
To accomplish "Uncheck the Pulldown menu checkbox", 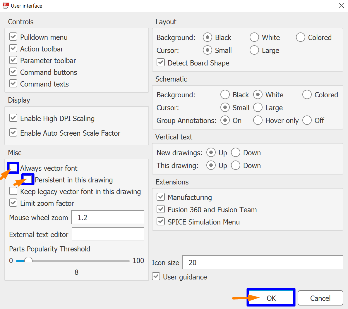I will pyautogui.click(x=13, y=37).
